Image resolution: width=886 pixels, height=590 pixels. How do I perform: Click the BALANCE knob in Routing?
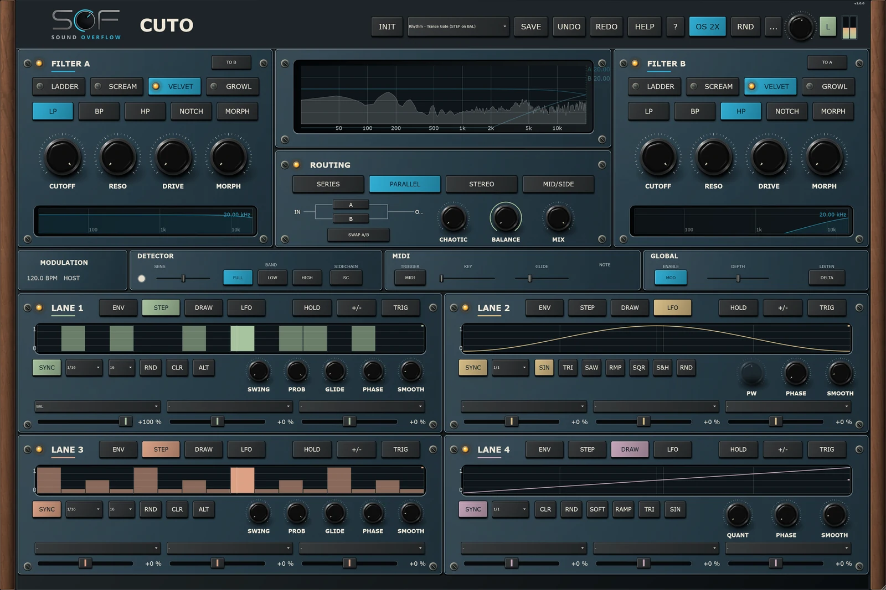click(506, 218)
